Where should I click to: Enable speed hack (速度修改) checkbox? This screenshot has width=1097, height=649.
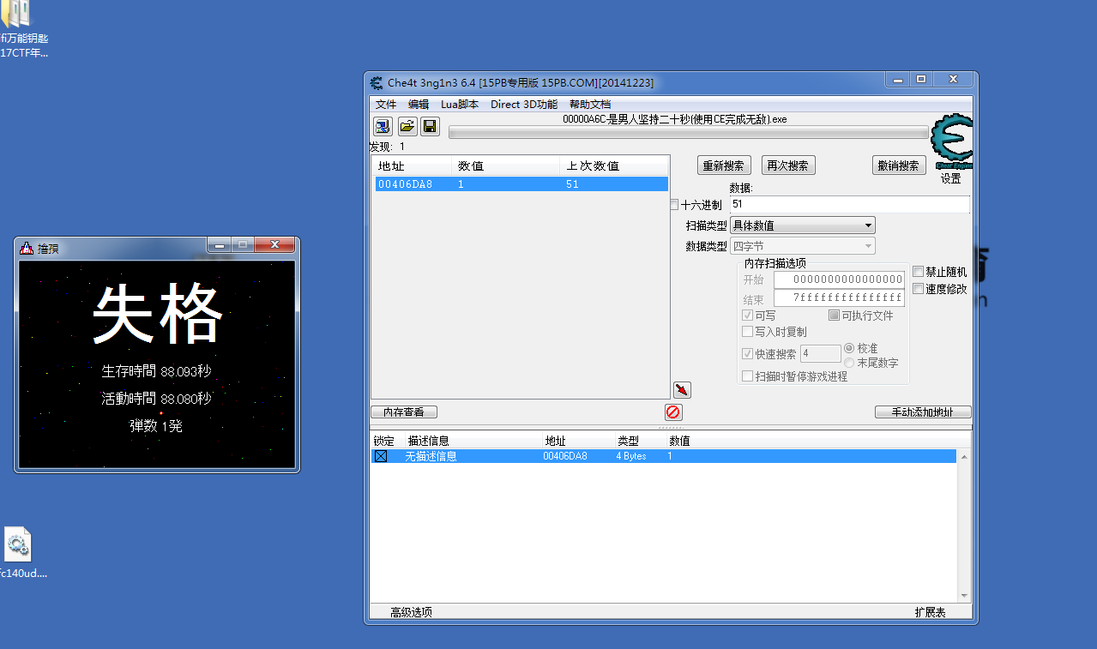point(918,289)
